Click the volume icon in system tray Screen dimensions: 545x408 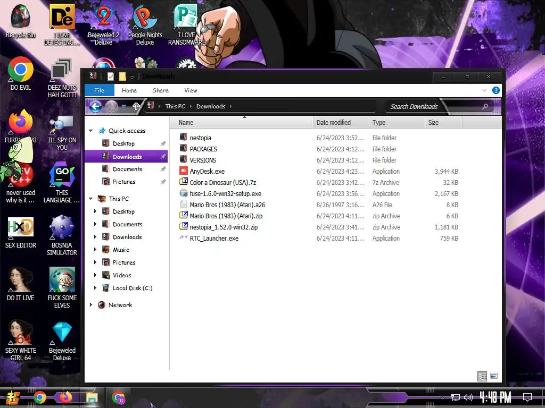468,397
